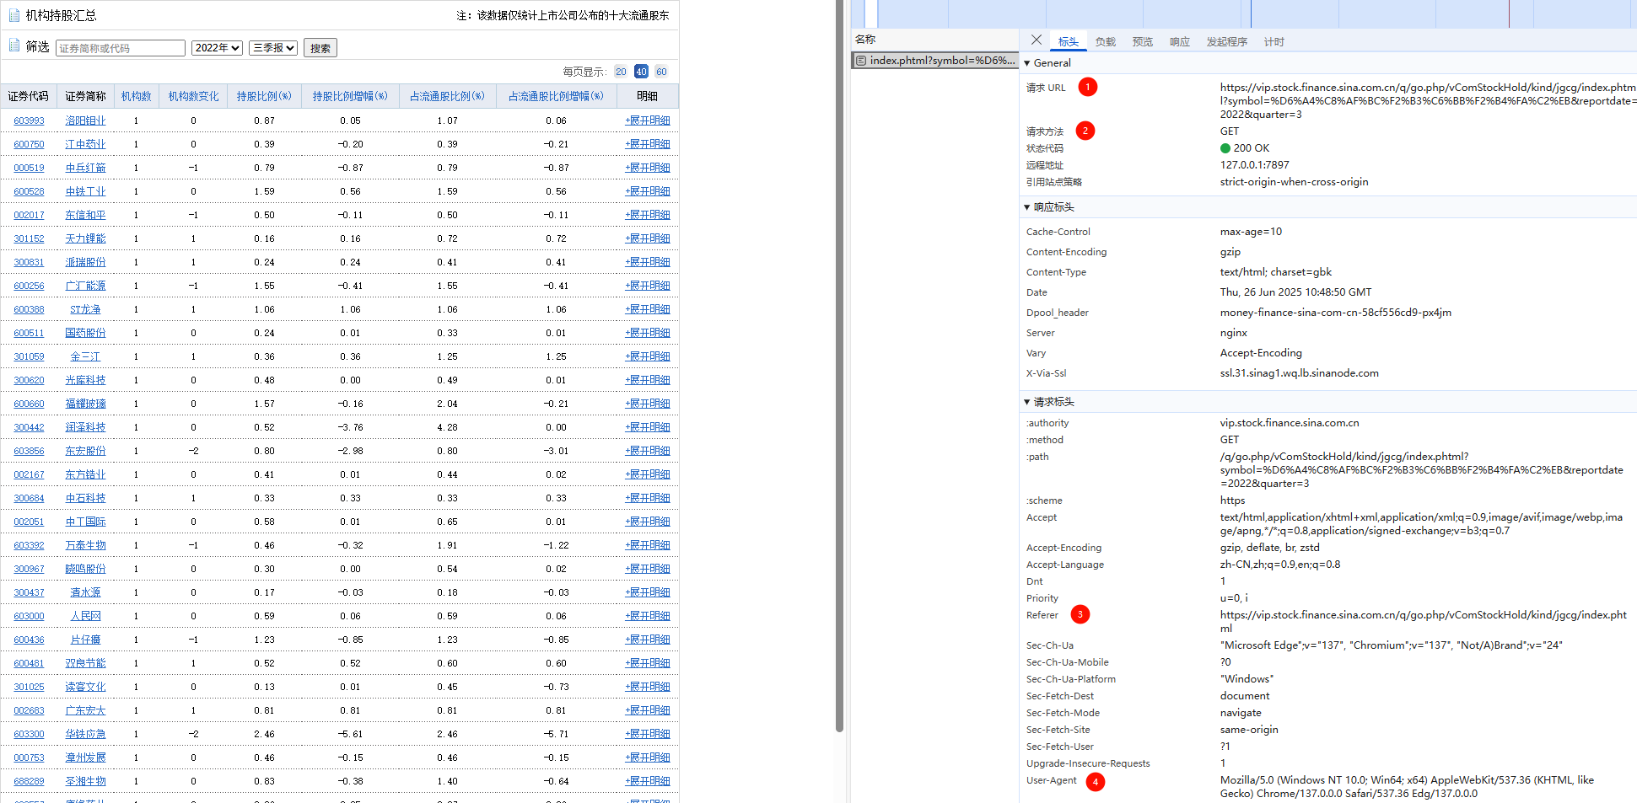The width and height of the screenshot is (1637, 803).
Task: Click the 搜索 button
Action: point(320,48)
